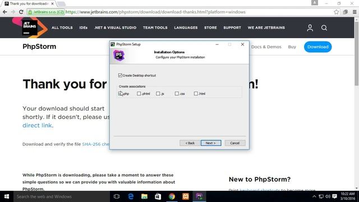
Task: Check the .phtml association box
Action: point(139,94)
